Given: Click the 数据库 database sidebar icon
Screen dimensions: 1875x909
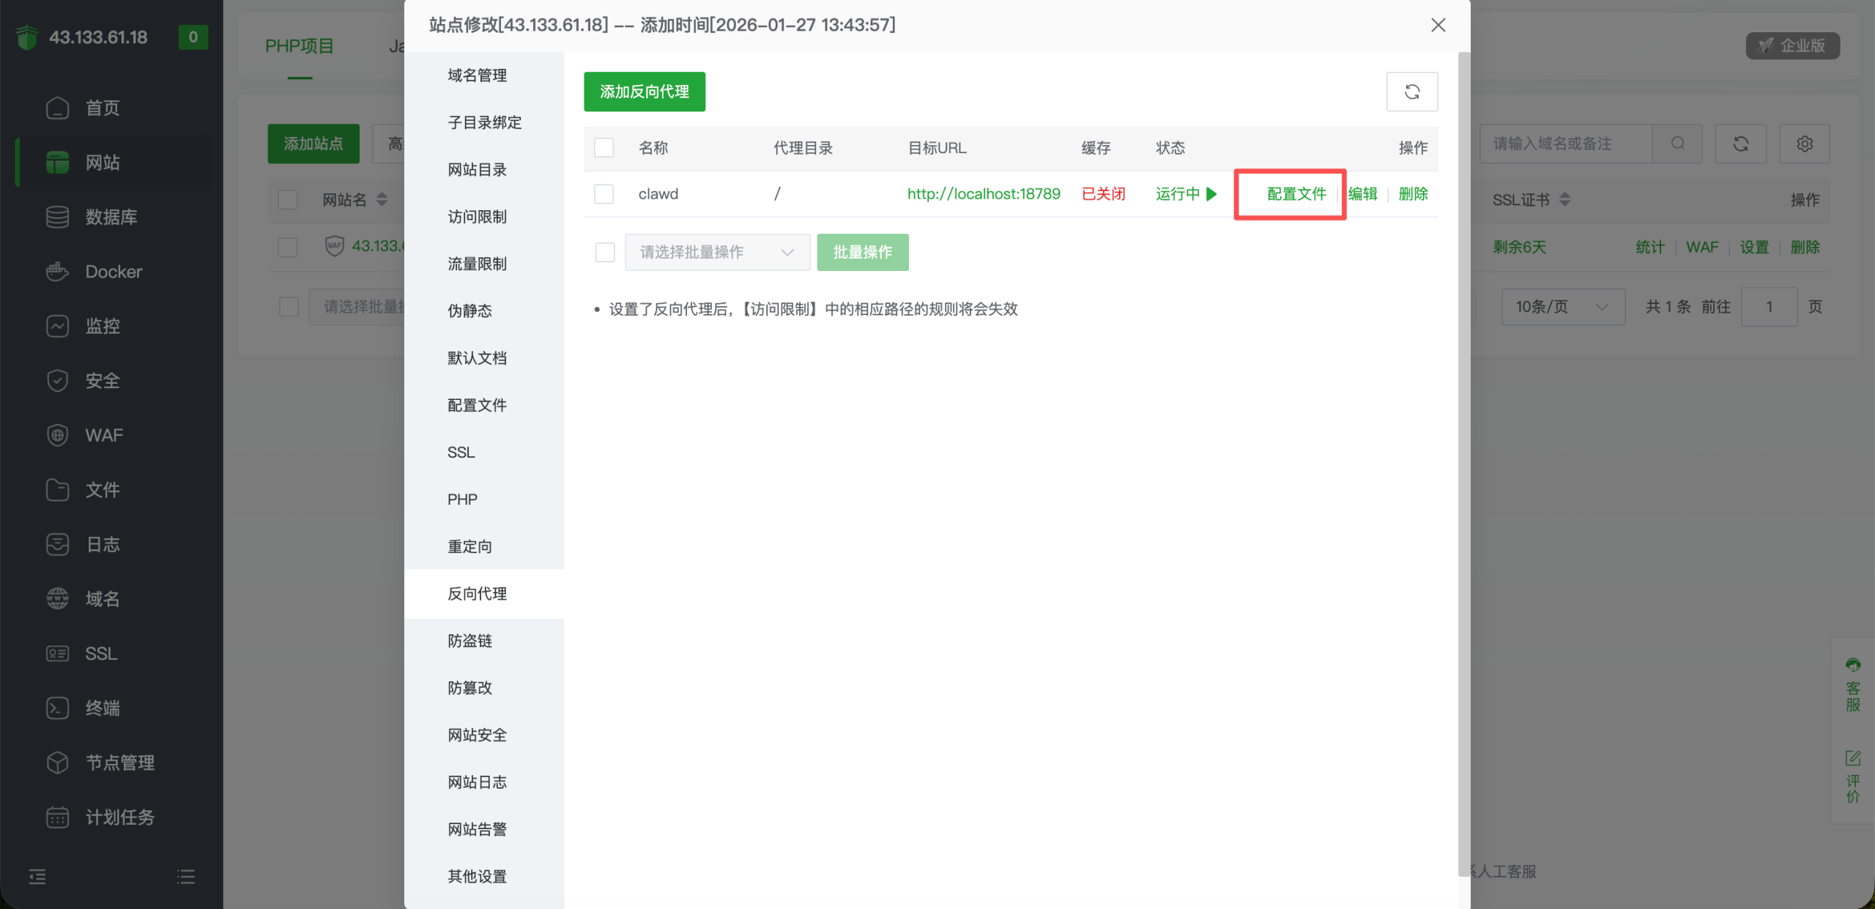Looking at the screenshot, I should coord(57,217).
